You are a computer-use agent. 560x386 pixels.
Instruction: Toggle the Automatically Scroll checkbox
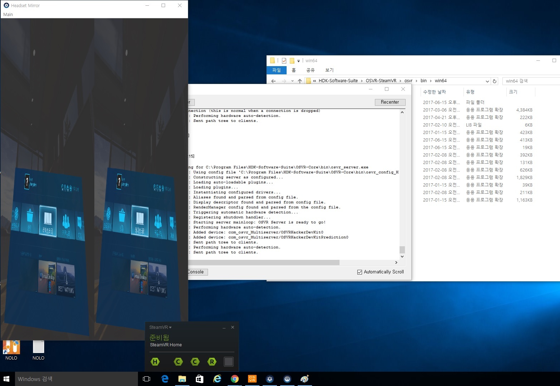pyautogui.click(x=360, y=272)
